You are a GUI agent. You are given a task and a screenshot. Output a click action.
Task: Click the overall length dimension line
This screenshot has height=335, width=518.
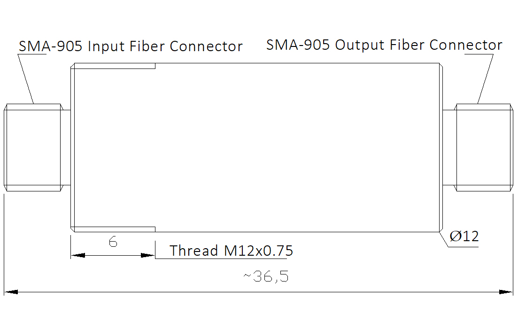point(258,292)
